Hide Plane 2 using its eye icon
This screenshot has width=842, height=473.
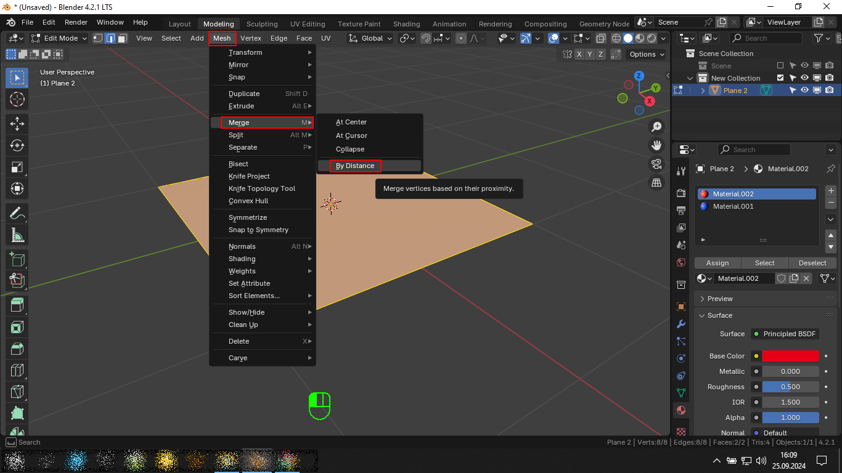(804, 90)
